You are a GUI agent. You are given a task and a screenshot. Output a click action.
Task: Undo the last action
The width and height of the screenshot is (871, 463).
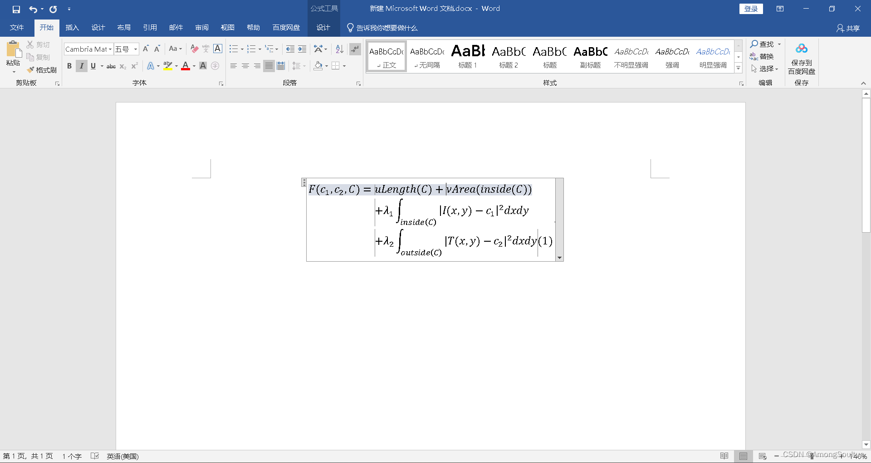33,9
